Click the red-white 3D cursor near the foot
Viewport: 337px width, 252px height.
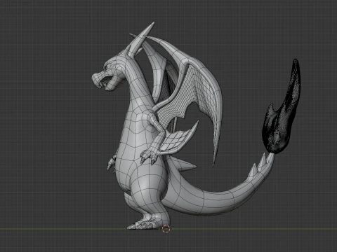click(166, 229)
